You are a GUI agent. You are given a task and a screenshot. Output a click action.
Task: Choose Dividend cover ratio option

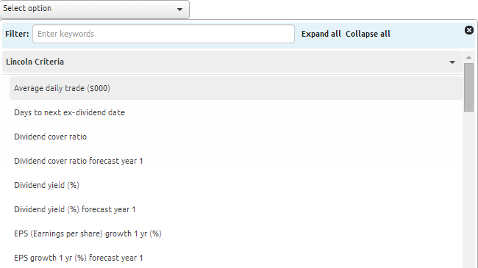click(x=235, y=137)
